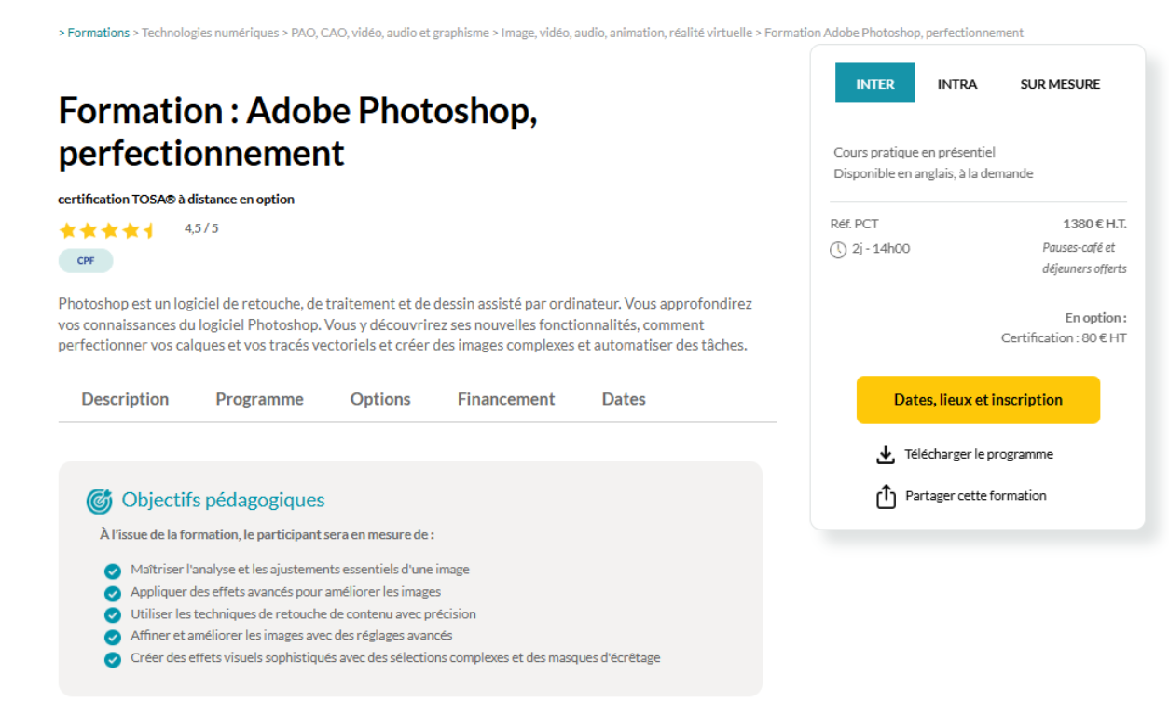Open the Dates tab
1169x716 pixels.
pyautogui.click(x=624, y=399)
